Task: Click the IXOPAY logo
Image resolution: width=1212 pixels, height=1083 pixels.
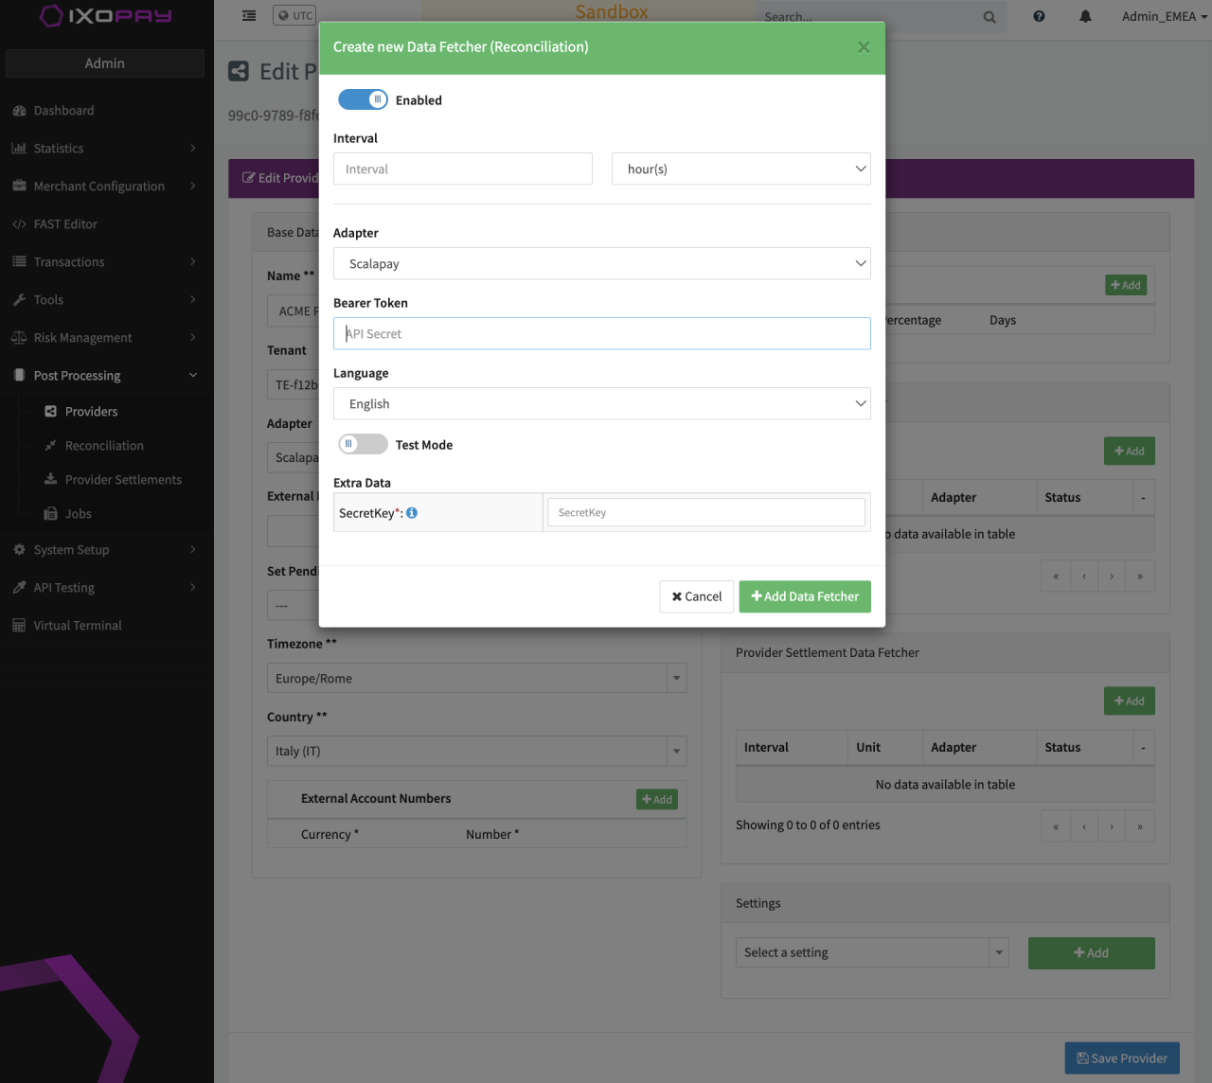Action: [105, 16]
